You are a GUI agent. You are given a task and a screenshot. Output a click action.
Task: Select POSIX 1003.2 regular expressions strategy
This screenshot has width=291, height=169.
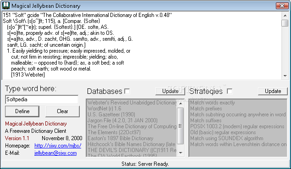238,126
